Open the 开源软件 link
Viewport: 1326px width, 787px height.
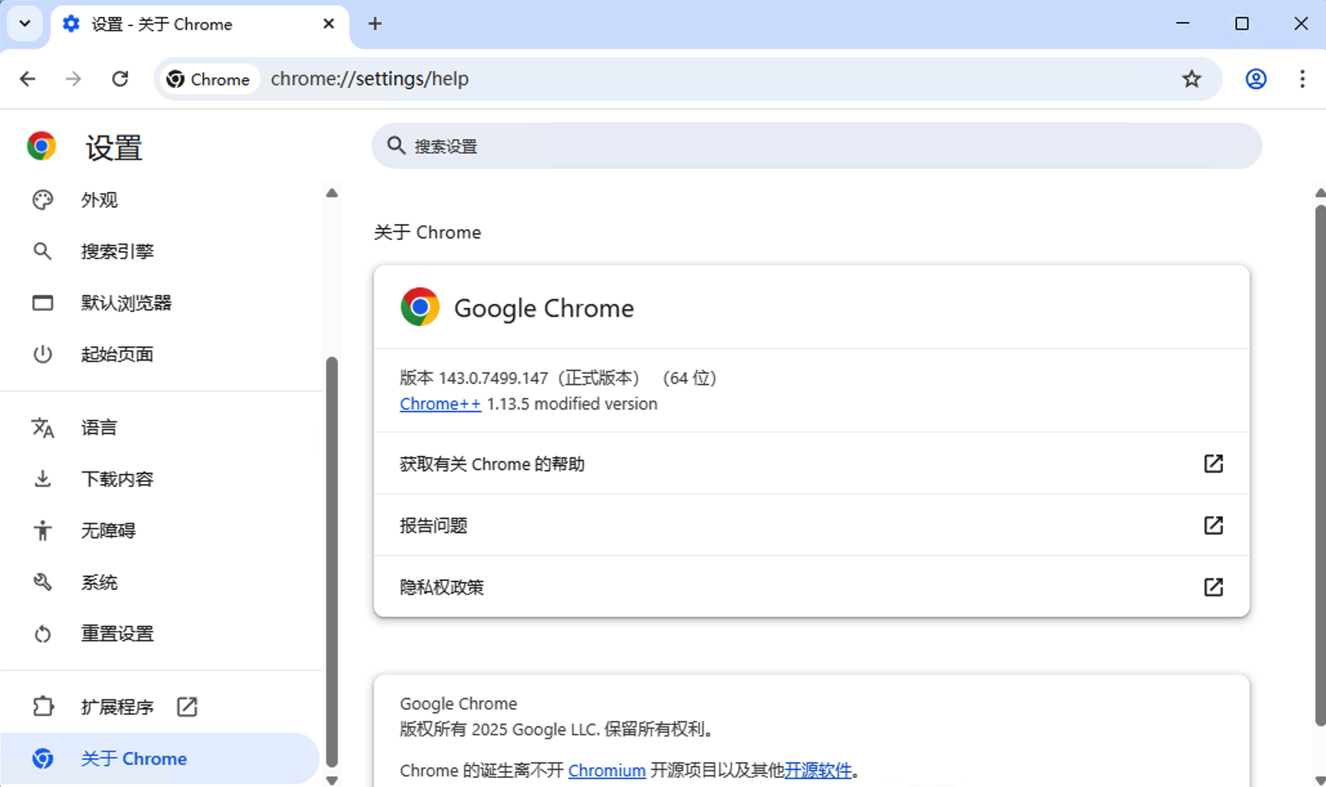coord(818,770)
